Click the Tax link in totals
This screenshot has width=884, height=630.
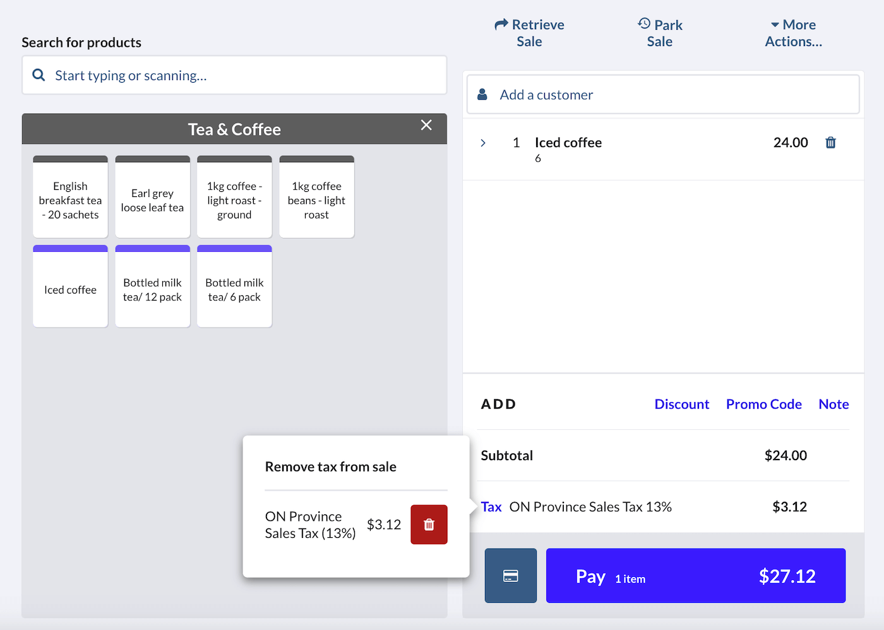[491, 507]
